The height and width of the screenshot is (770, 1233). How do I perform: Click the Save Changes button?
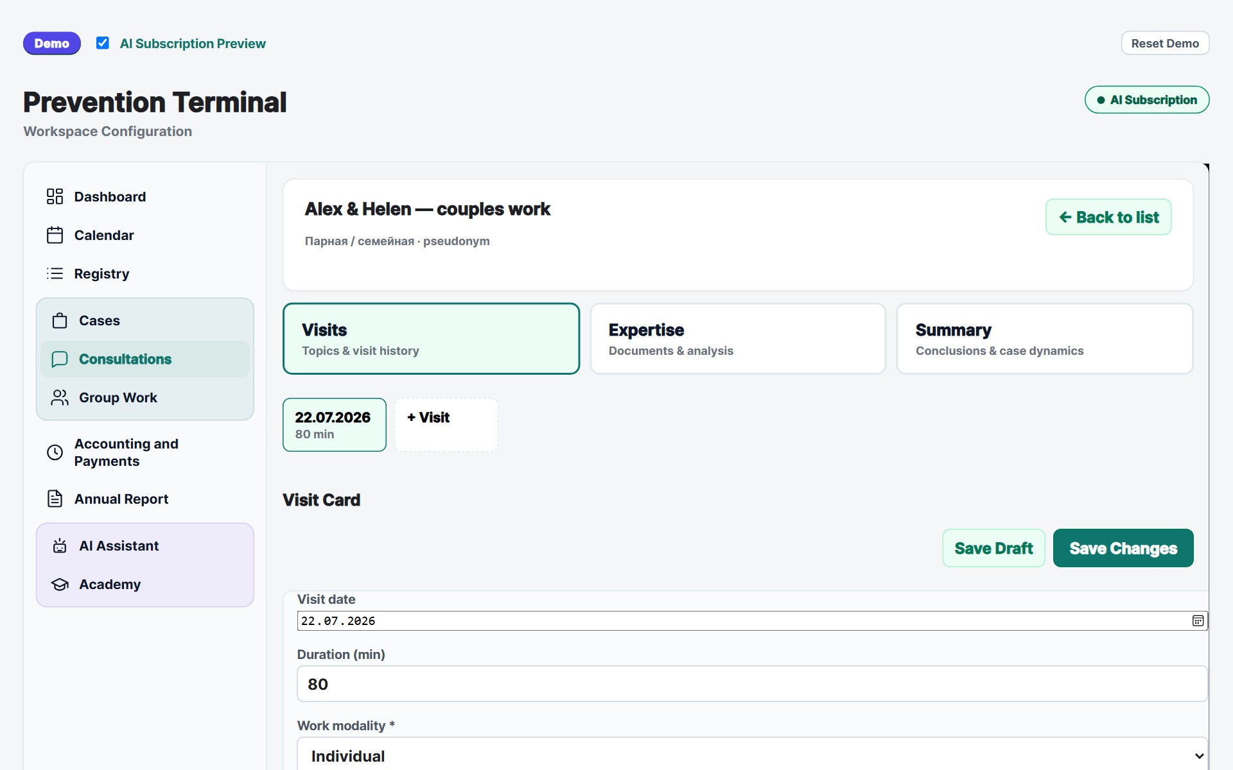click(1123, 548)
